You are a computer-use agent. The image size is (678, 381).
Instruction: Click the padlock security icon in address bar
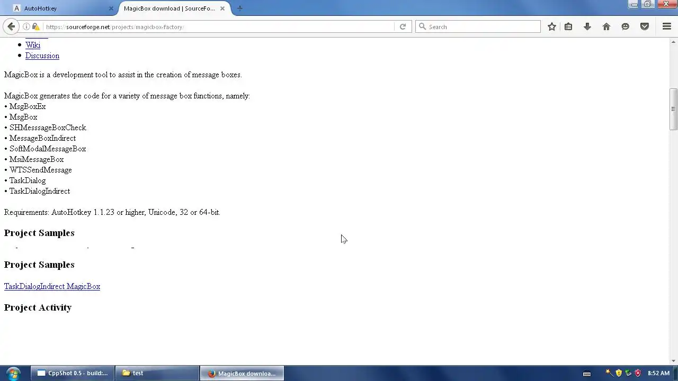[35, 26]
